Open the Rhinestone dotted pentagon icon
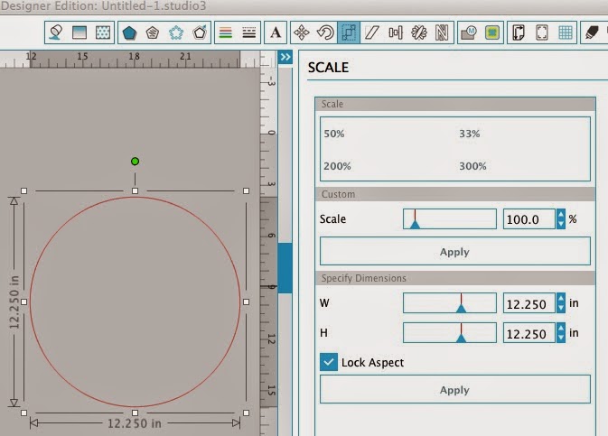This screenshot has height=436, width=608. point(176,32)
